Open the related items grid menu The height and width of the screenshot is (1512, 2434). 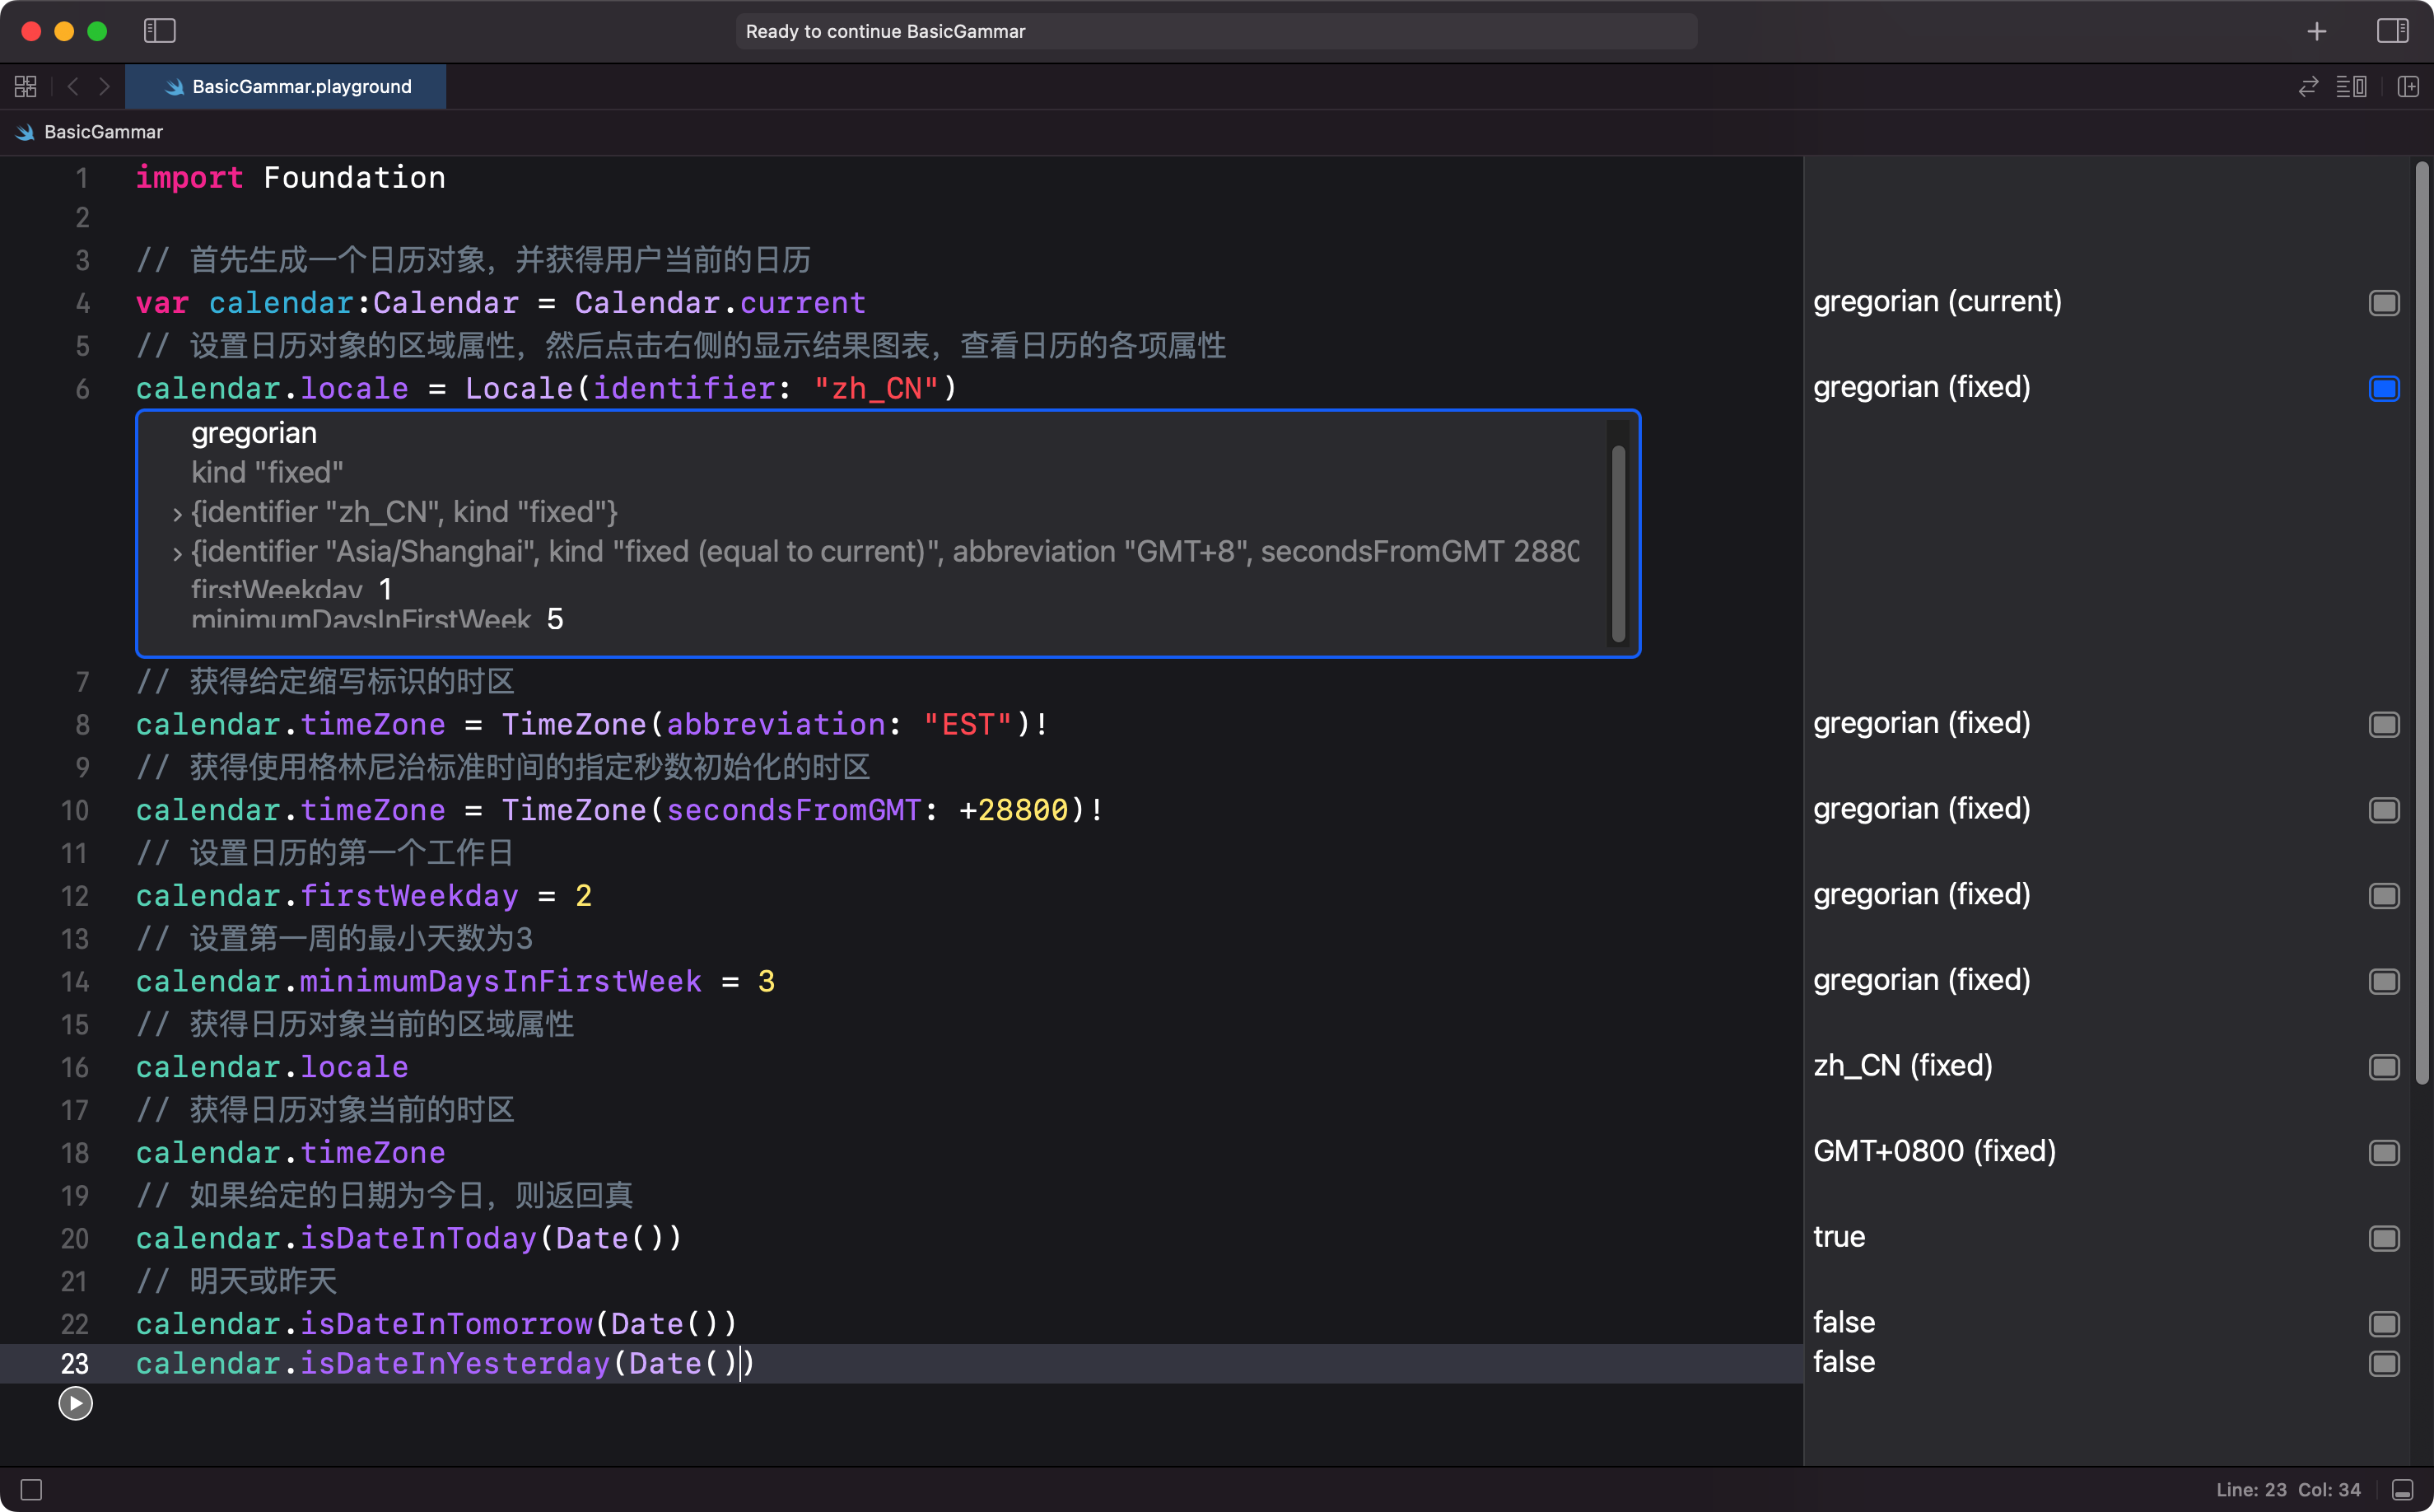point(26,87)
